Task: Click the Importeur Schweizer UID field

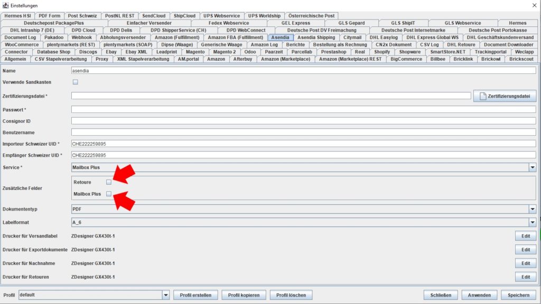Action: point(304,144)
